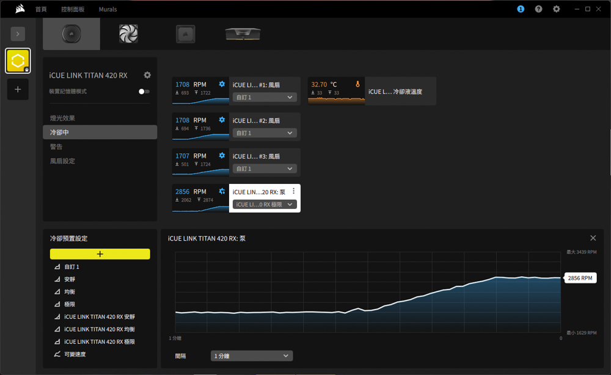Select iCUE LINK TITAN 420 RX 極限 preset

(x=100, y=341)
